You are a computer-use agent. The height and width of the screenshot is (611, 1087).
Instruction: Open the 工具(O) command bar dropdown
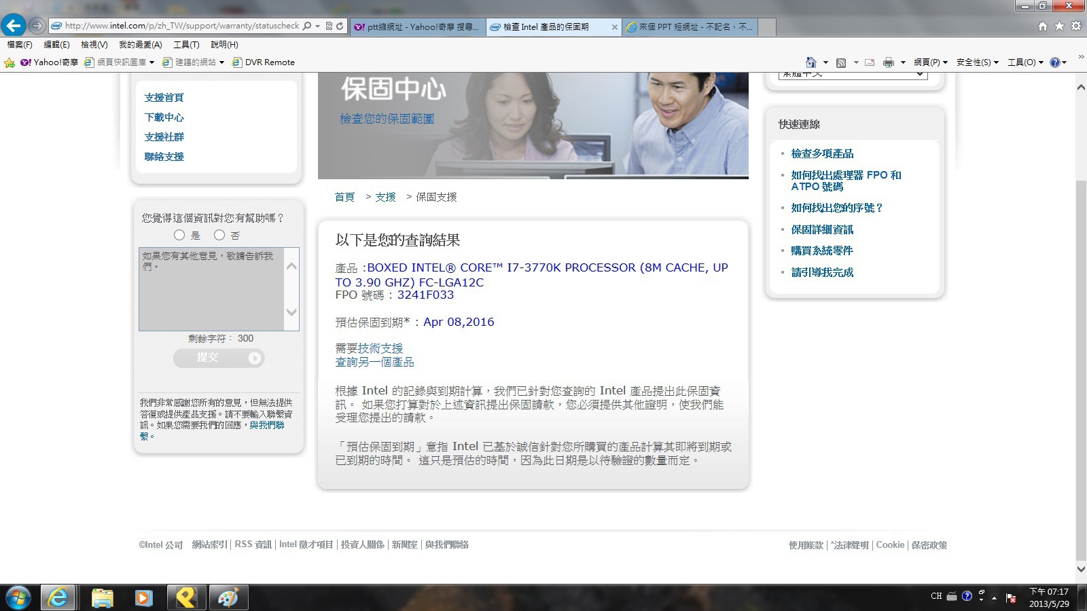[1025, 62]
